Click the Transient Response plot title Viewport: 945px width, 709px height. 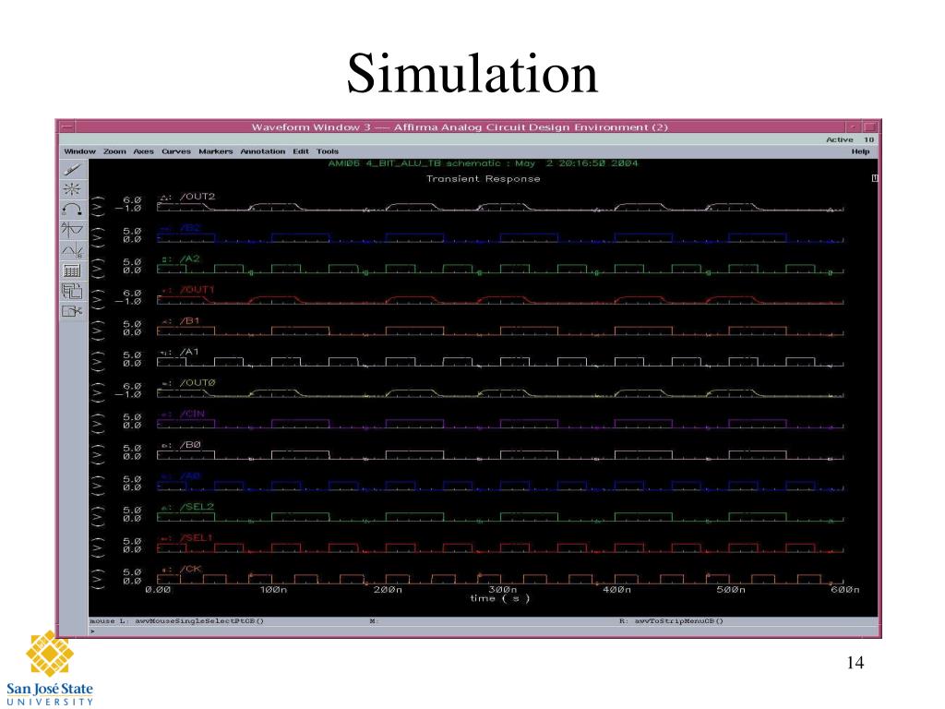tap(484, 178)
